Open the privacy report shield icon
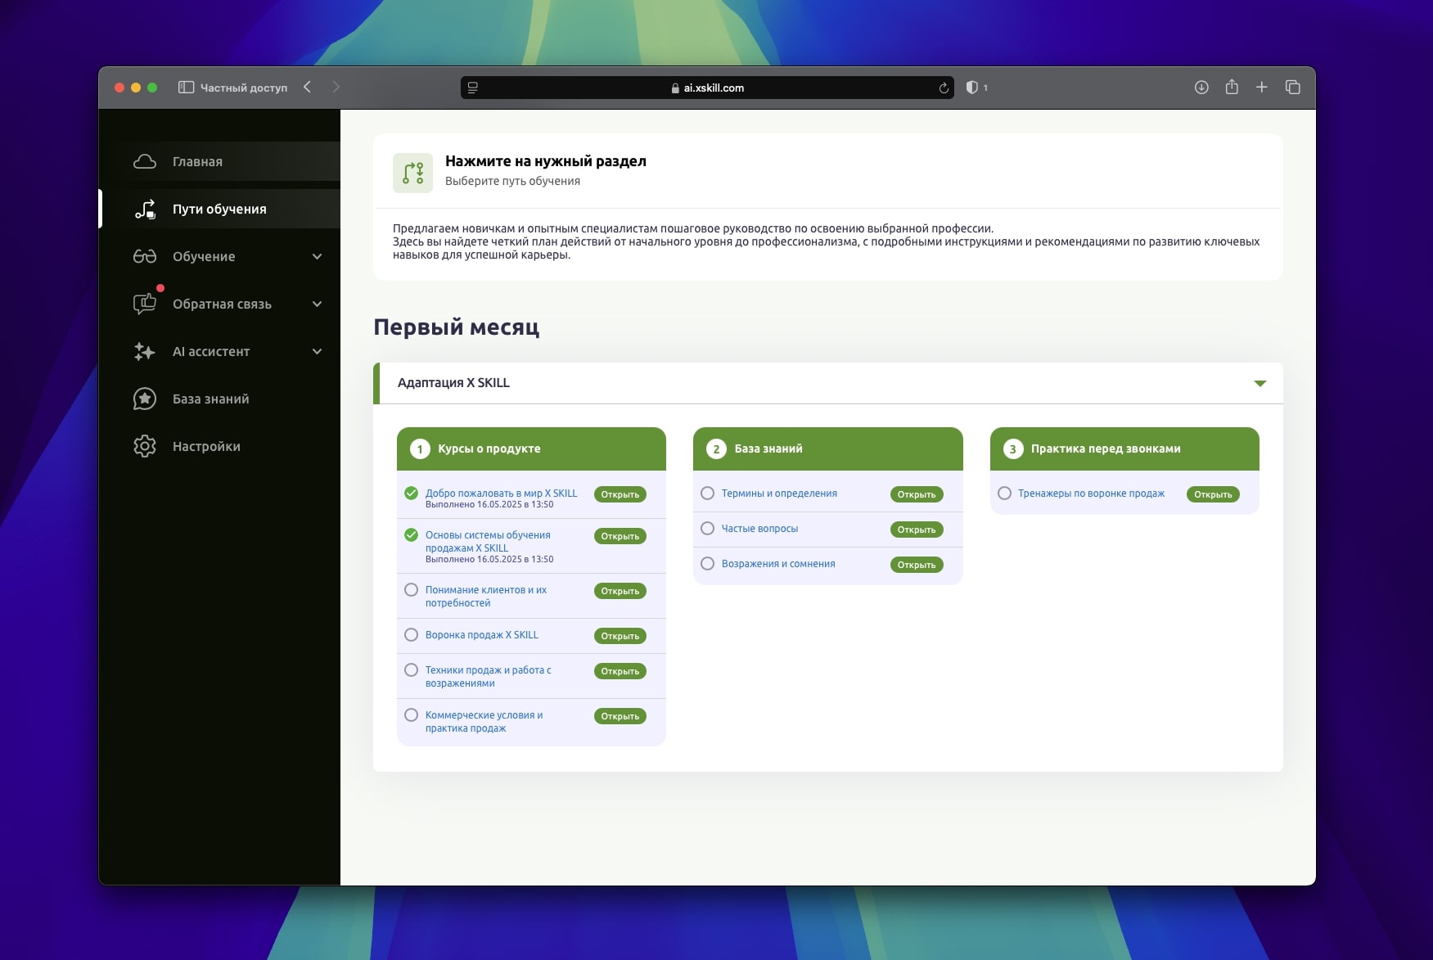1433x960 pixels. pyautogui.click(x=971, y=88)
